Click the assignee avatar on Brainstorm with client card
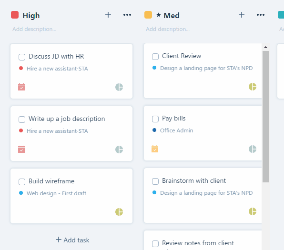This screenshot has height=250, width=284. click(x=253, y=211)
